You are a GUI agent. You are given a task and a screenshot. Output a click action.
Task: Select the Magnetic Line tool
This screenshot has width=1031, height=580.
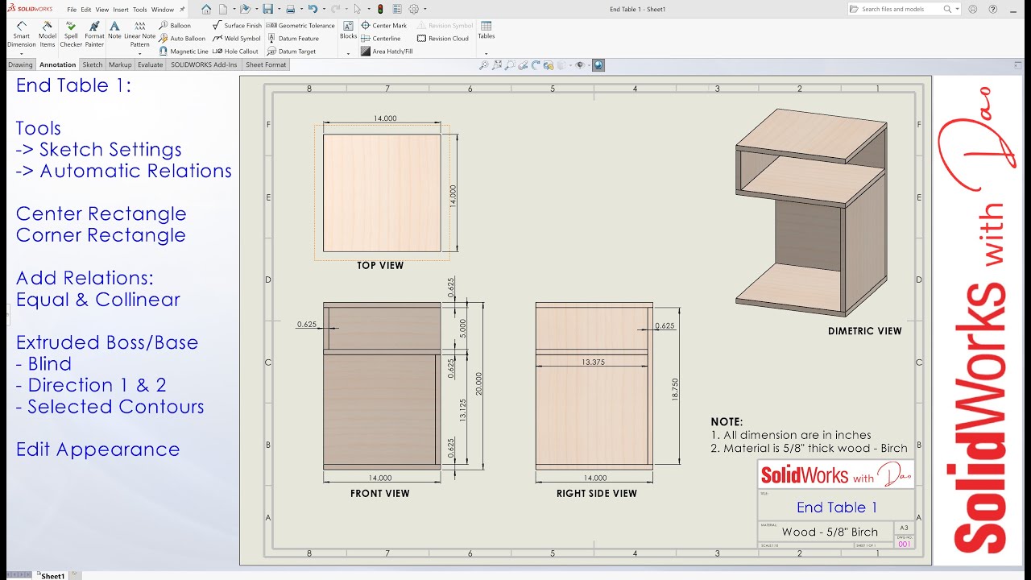pos(184,52)
